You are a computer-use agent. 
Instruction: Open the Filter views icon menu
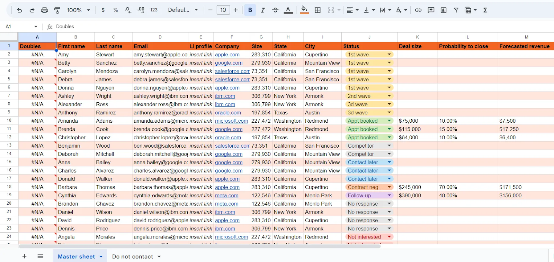[x=471, y=10]
